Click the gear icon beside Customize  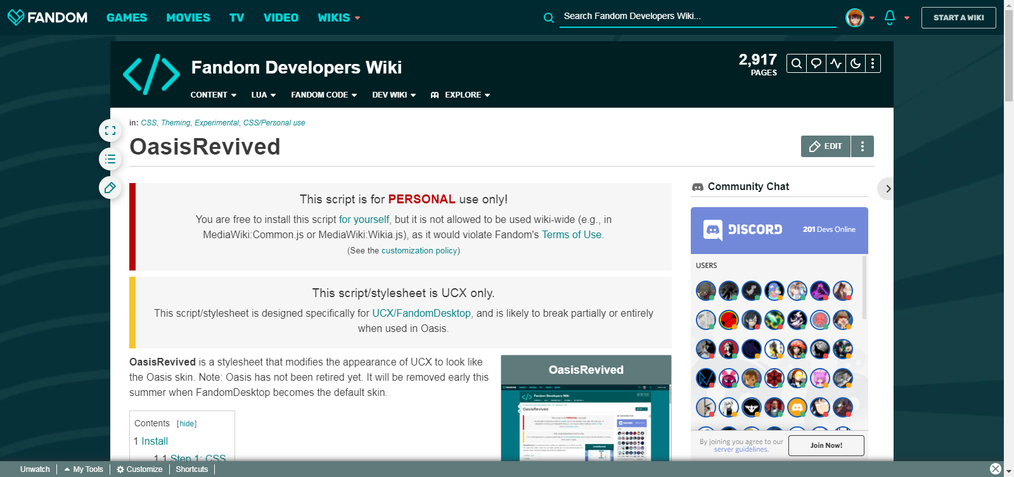(120, 469)
